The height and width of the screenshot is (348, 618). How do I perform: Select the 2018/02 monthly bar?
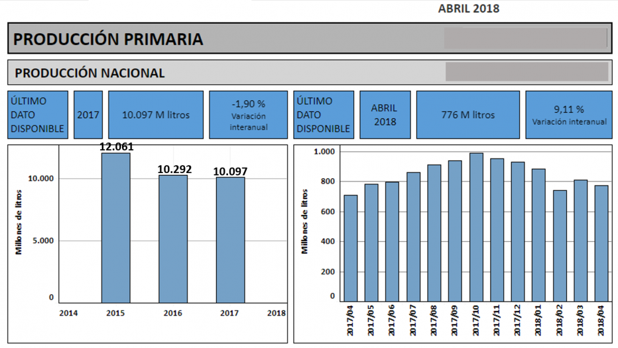560,245
